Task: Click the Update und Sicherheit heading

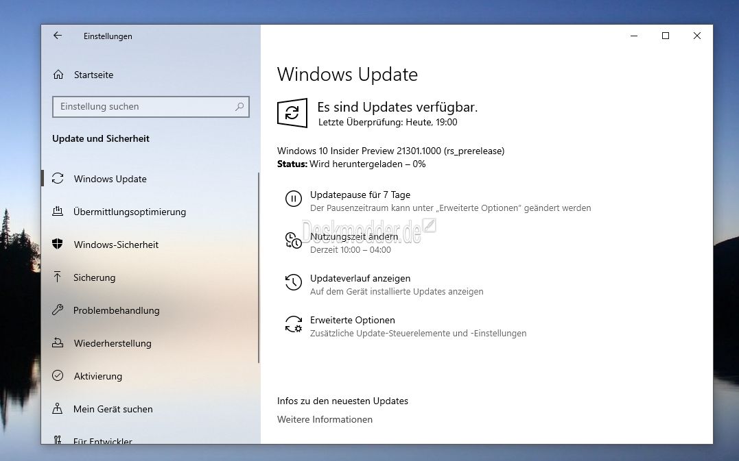Action: 101,138
